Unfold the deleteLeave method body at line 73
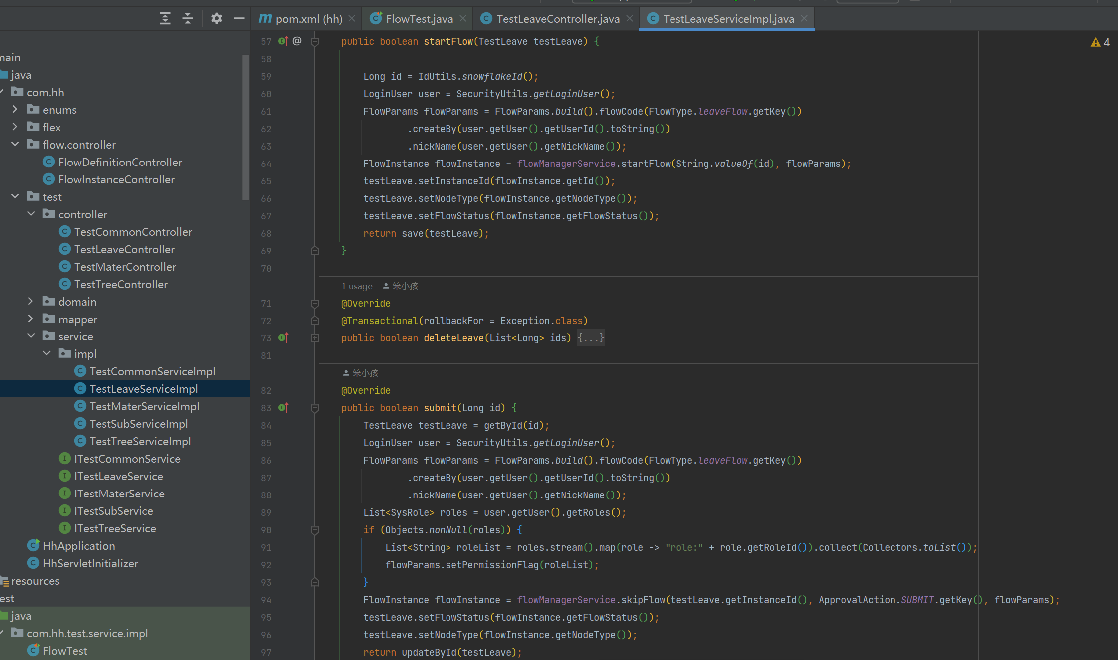1118x660 pixels. pyautogui.click(x=315, y=338)
